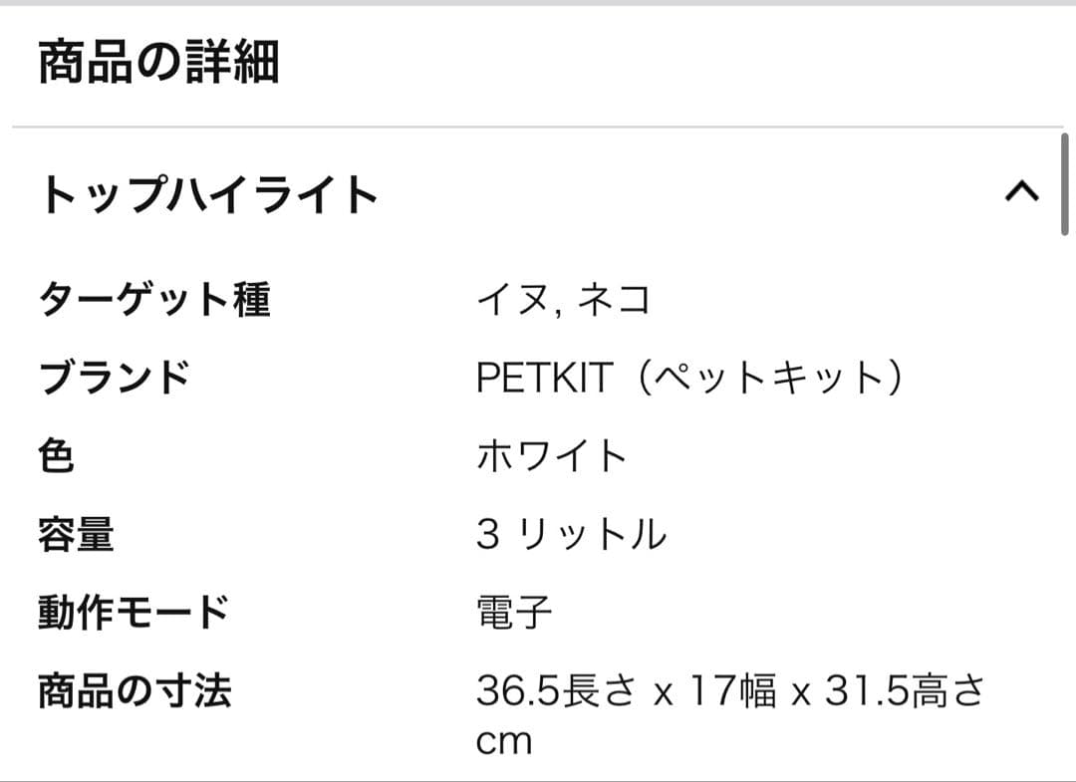The width and height of the screenshot is (1076, 782).
Task: Click the ブランド attribute label
Action: (x=115, y=377)
